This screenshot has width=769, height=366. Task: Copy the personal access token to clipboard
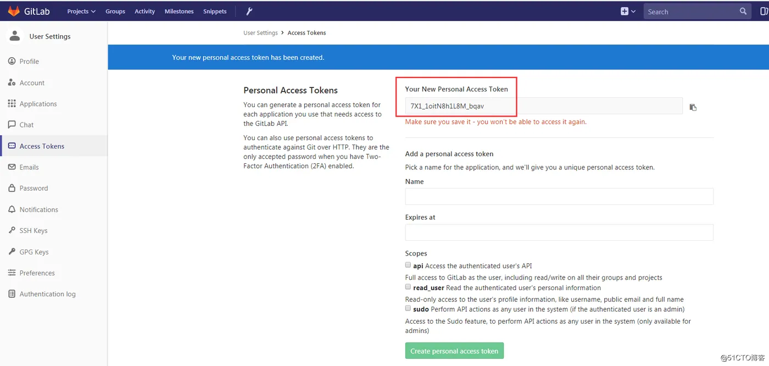point(693,107)
